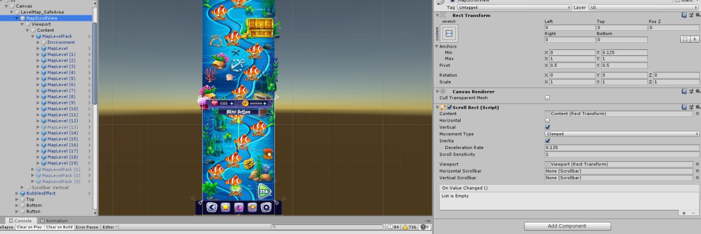Click the stretch anchor preset box

449,33
